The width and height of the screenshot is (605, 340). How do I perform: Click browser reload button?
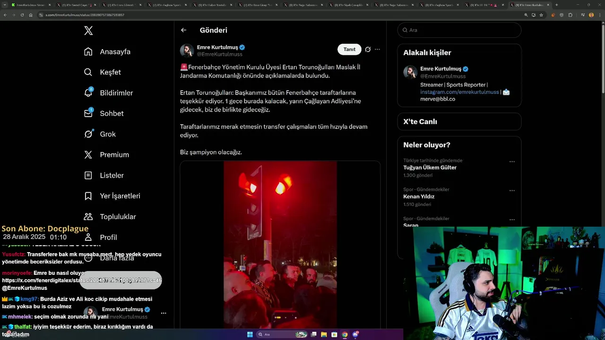click(22, 15)
